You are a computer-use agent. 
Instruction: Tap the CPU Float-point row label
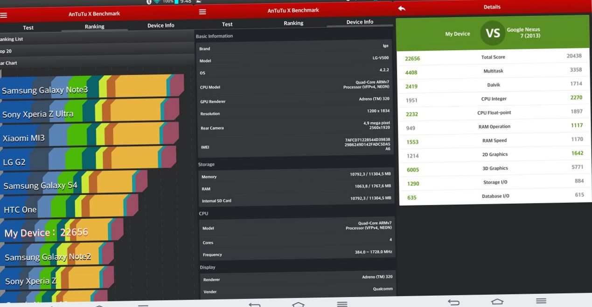tap(494, 113)
